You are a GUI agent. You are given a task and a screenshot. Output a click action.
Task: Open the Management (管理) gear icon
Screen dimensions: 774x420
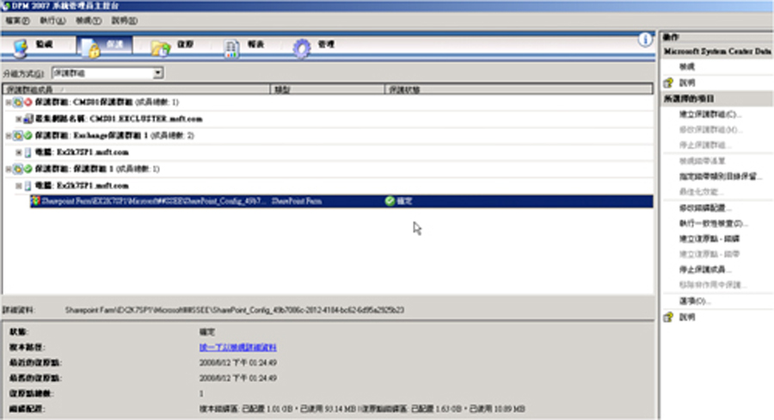[x=302, y=48]
